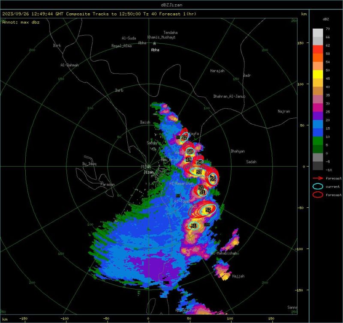Viewport: 343px width, 323px height.
Task: Click the Darb city label
Action: tap(119, 90)
